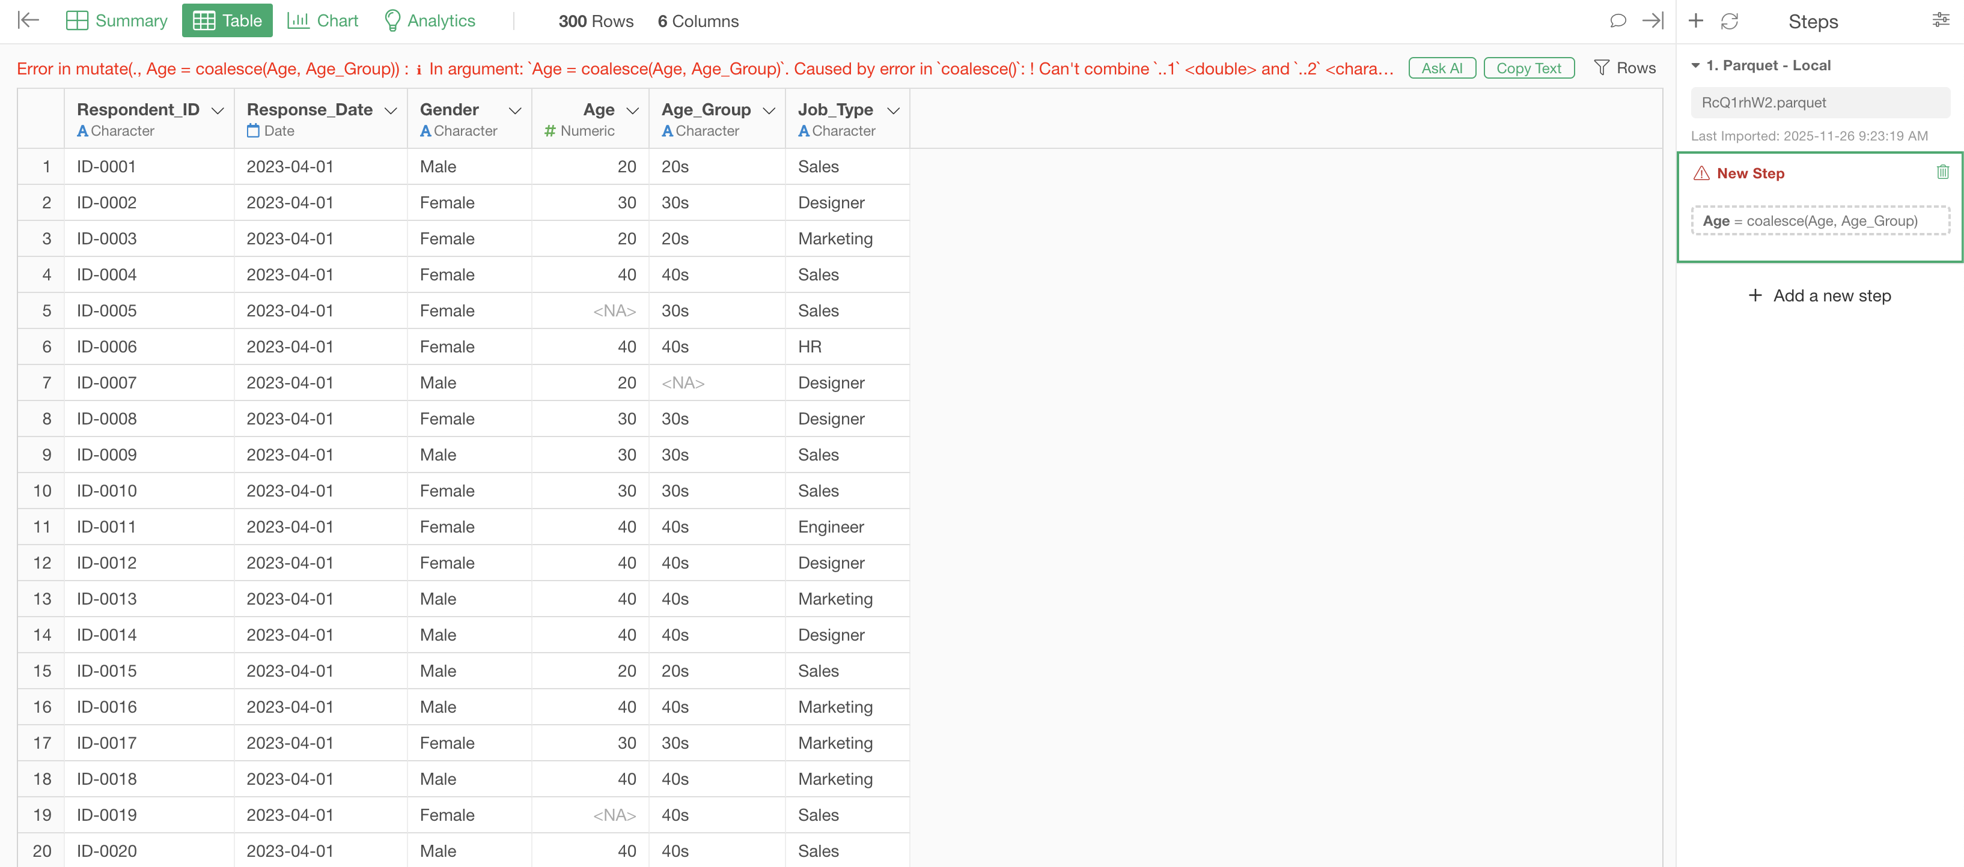Collapse the left panel with arrow icon
The width and height of the screenshot is (1964, 867).
click(28, 20)
